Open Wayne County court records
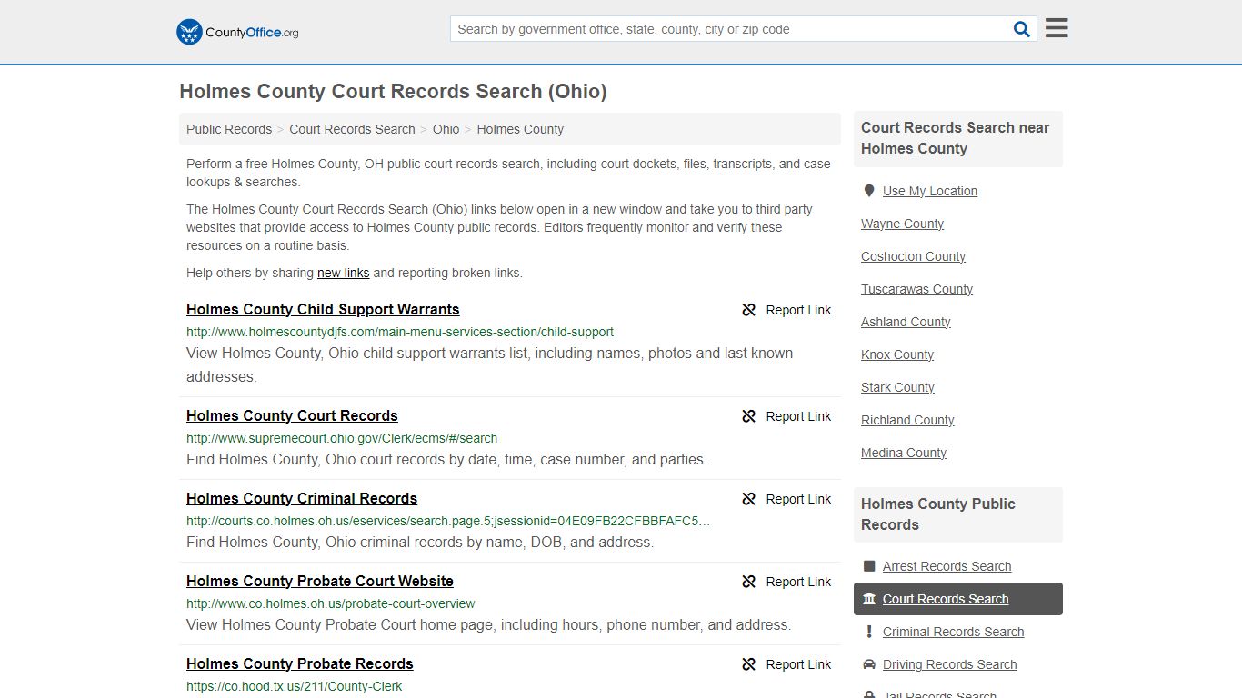The height and width of the screenshot is (698, 1242). (902, 224)
